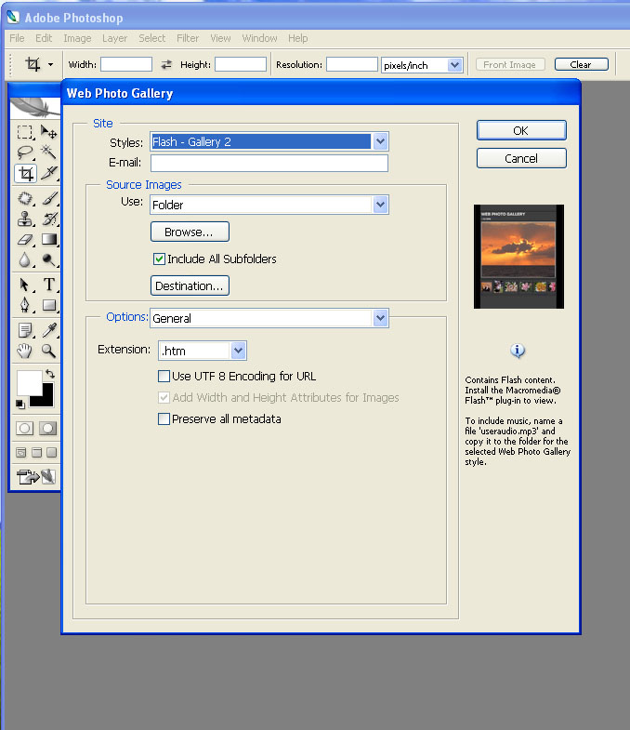This screenshot has width=630, height=730.
Task: Open the Extension dropdown
Action: point(238,351)
